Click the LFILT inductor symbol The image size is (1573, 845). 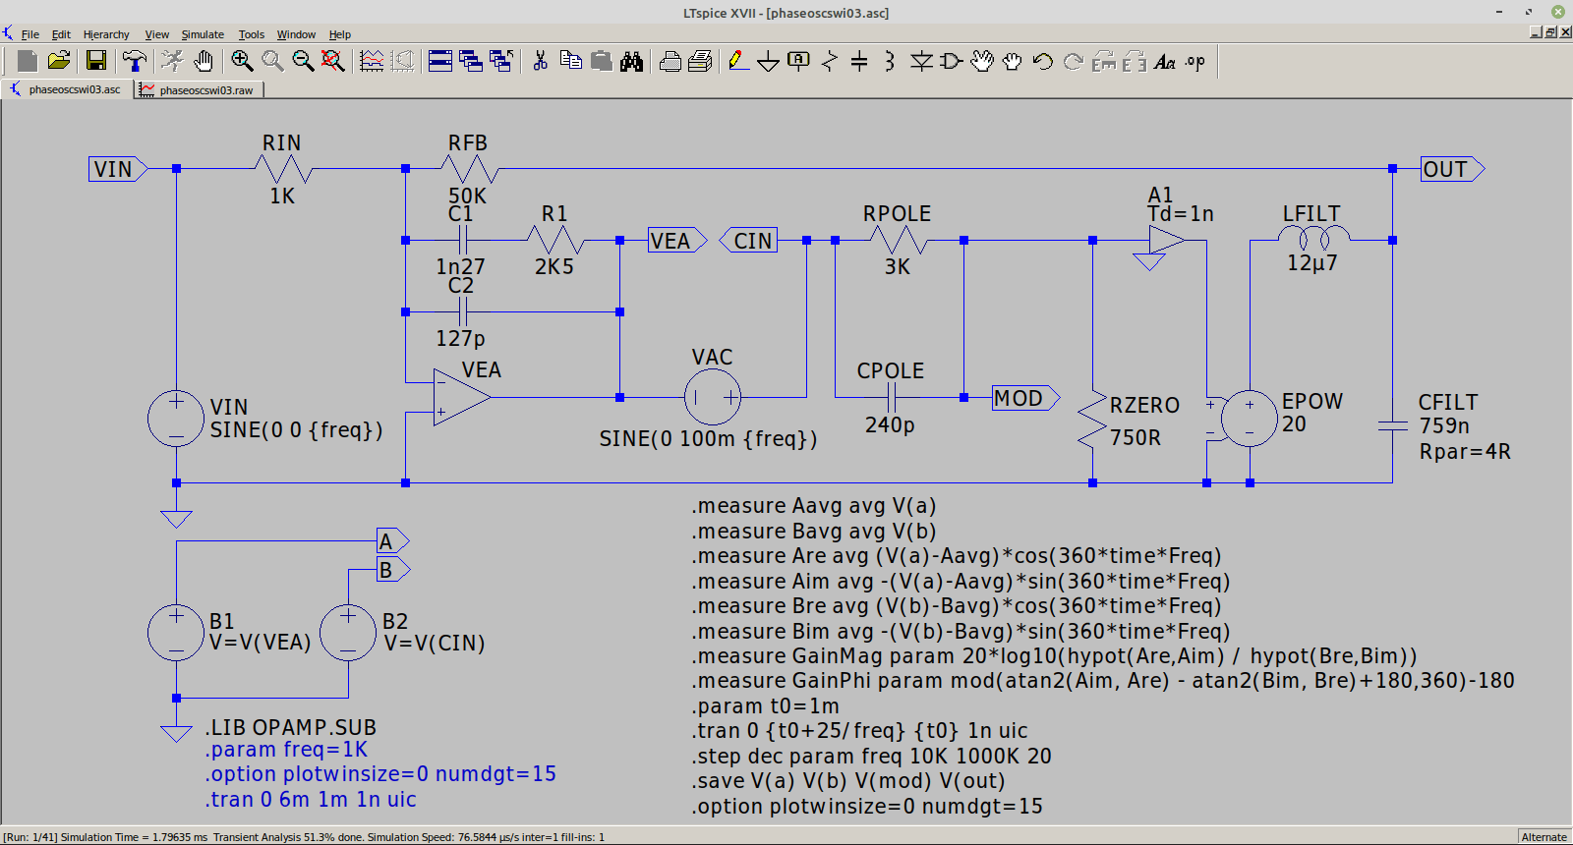pos(1313,237)
